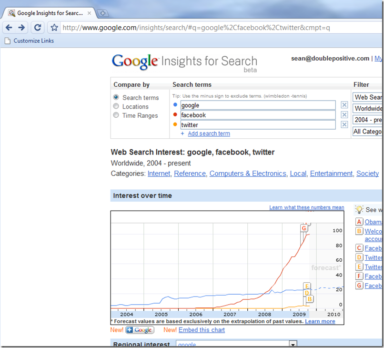
Task: Click the E news flag on the chart
Action: point(307,286)
